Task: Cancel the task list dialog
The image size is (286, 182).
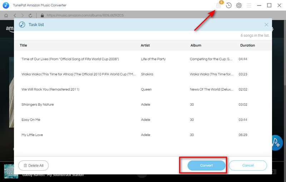Action: (x=248, y=166)
